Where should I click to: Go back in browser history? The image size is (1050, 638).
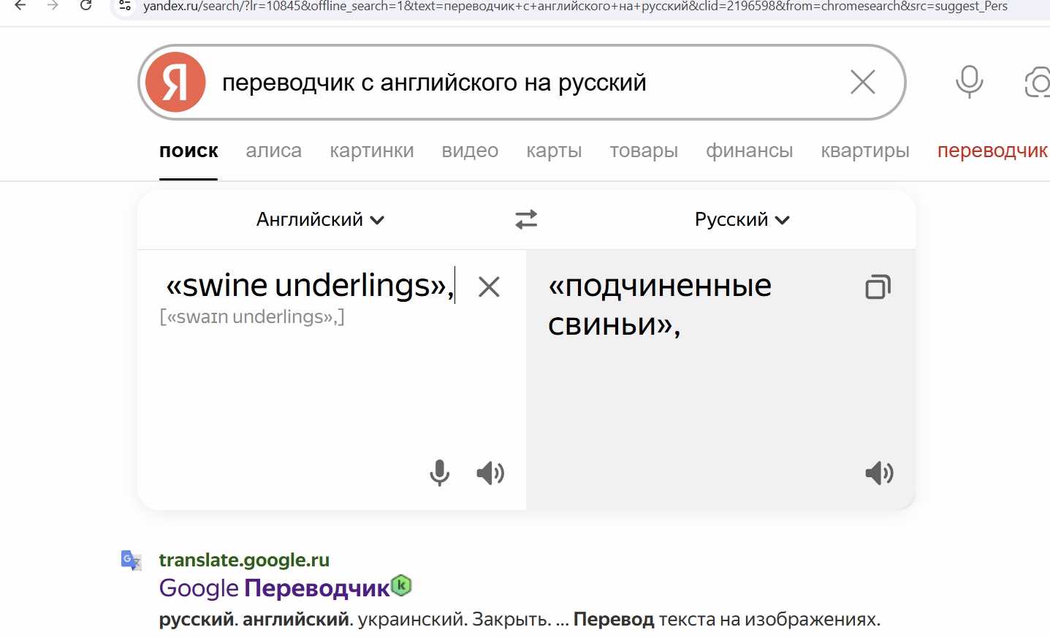pyautogui.click(x=20, y=6)
